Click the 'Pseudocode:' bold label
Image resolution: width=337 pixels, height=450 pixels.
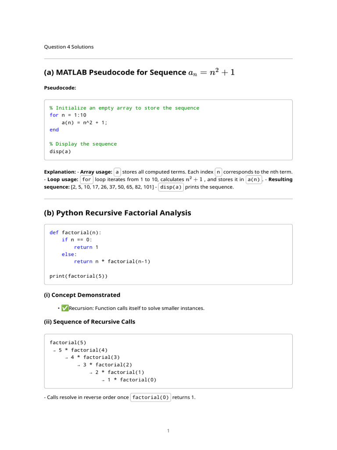point(60,88)
